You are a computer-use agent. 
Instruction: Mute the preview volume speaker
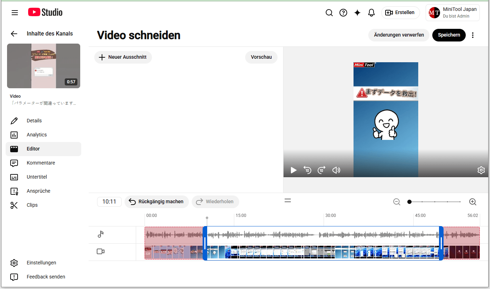pos(336,171)
